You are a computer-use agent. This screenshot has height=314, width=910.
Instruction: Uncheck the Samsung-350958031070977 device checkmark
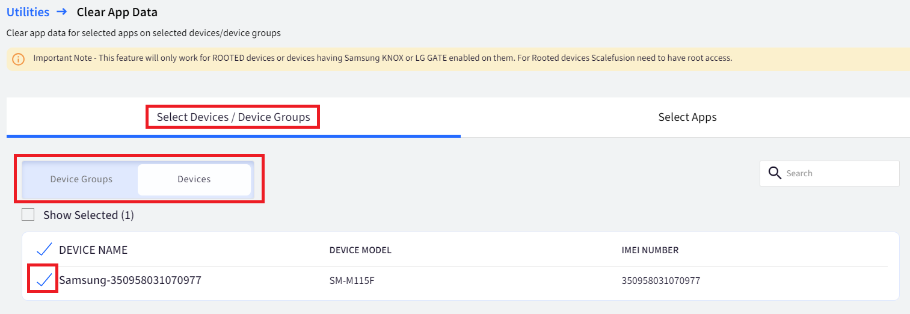(x=44, y=280)
